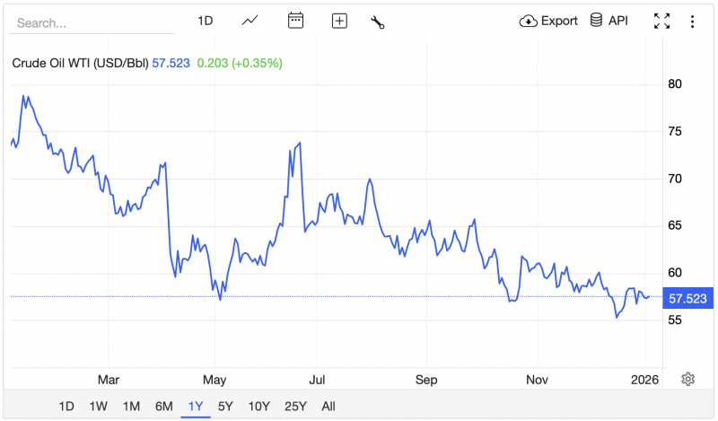
Task: Open the calendar date range picker
Action: [295, 21]
